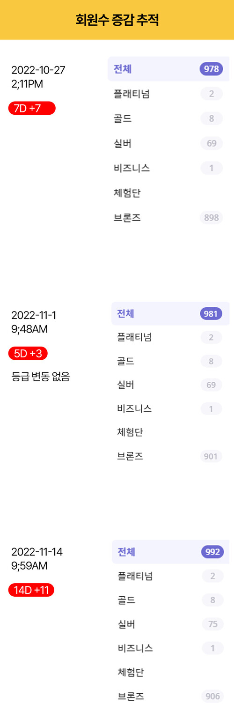Click the 978 count badge

(x=212, y=69)
